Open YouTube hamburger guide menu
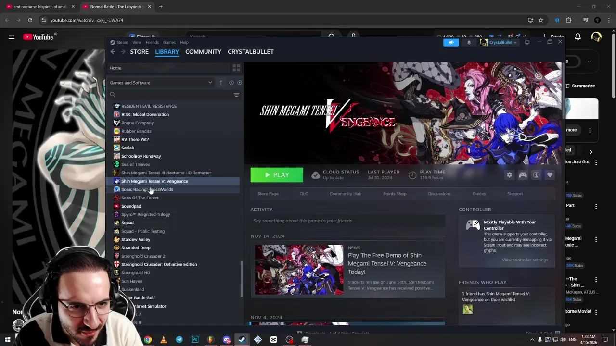 click(x=12, y=37)
